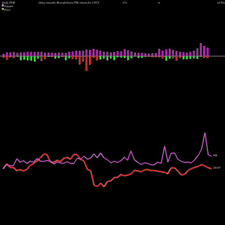Click the tallest magenta volume bar
Image resolution: width=225 pixels, height=225 pixels.
[x=201, y=50]
